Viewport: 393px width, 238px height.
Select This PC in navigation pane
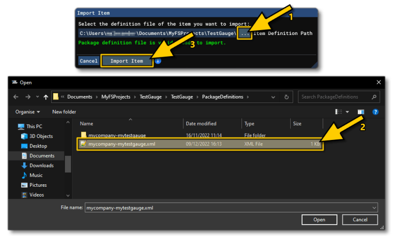click(34, 127)
